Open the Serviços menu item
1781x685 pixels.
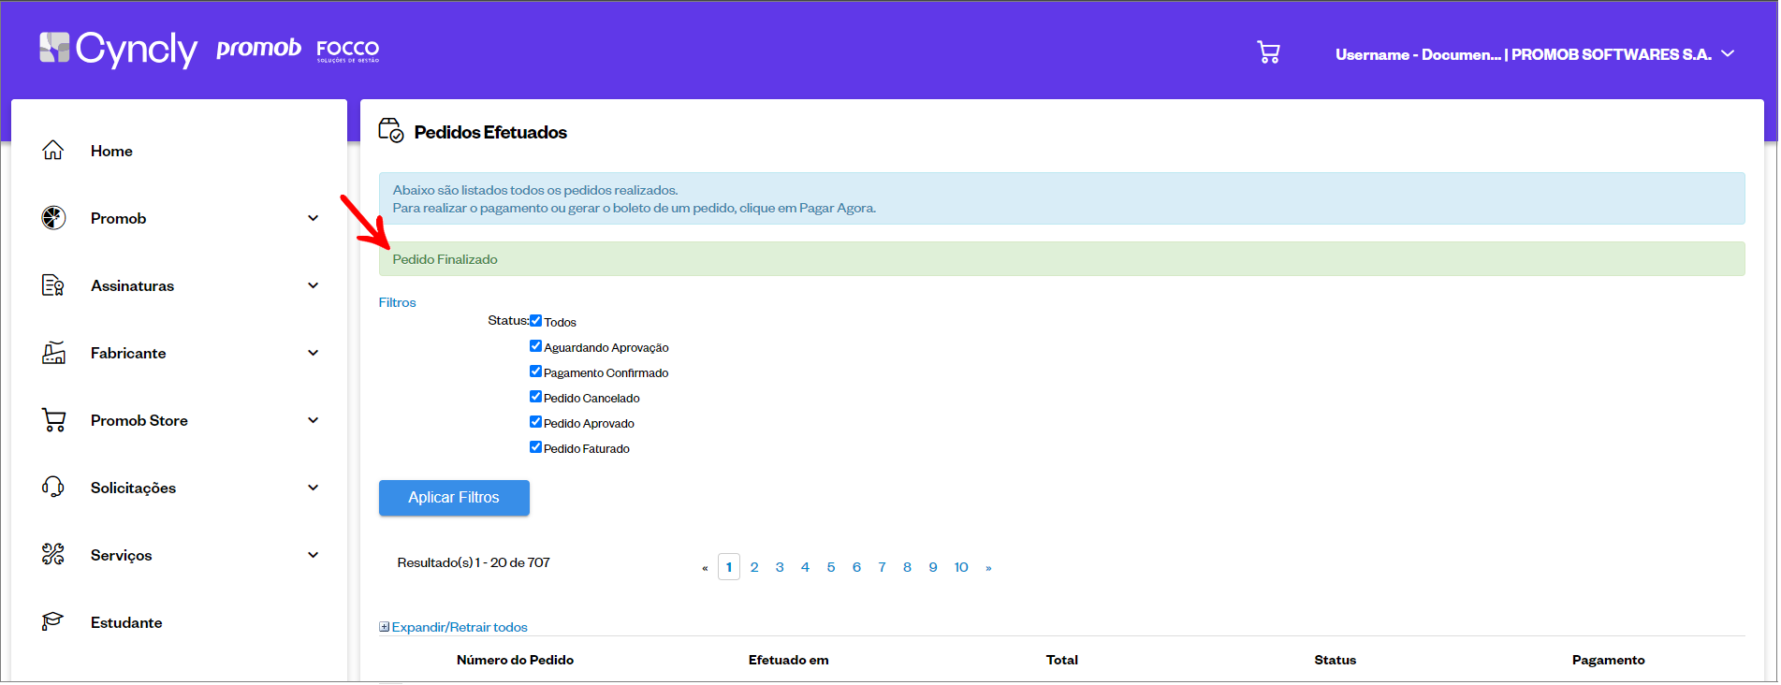(121, 555)
